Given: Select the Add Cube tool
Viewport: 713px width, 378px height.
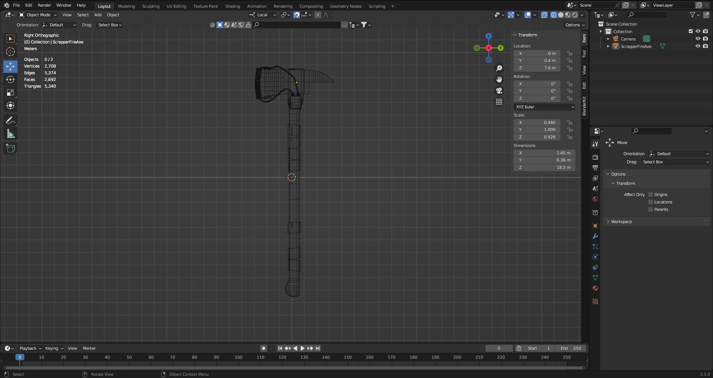Looking at the screenshot, I should click(x=10, y=149).
